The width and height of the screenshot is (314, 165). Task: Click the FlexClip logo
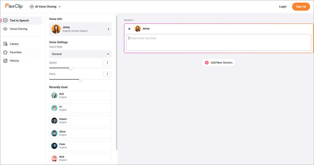[14, 6]
